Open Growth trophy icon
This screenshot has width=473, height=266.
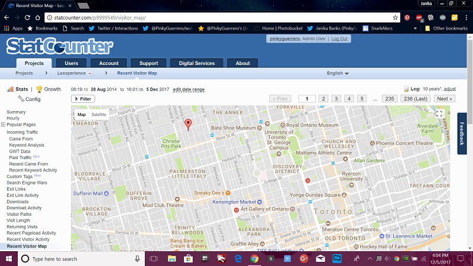click(x=39, y=89)
